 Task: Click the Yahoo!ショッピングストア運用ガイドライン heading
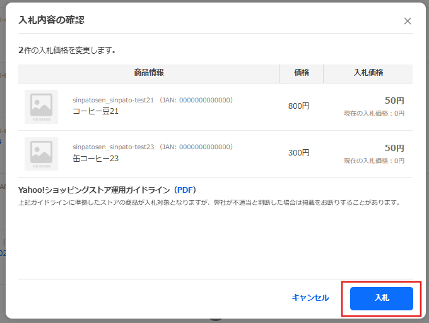(x=95, y=190)
